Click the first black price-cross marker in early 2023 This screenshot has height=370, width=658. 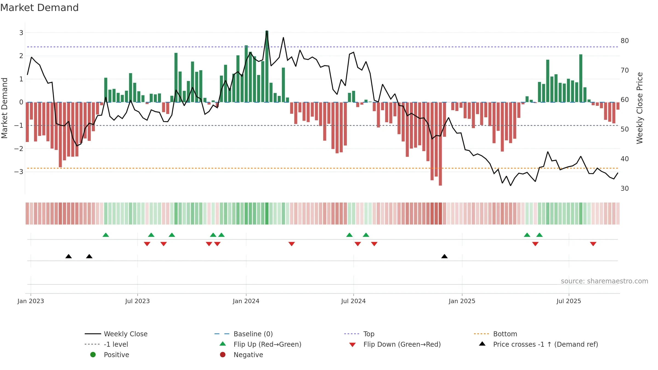(x=69, y=256)
